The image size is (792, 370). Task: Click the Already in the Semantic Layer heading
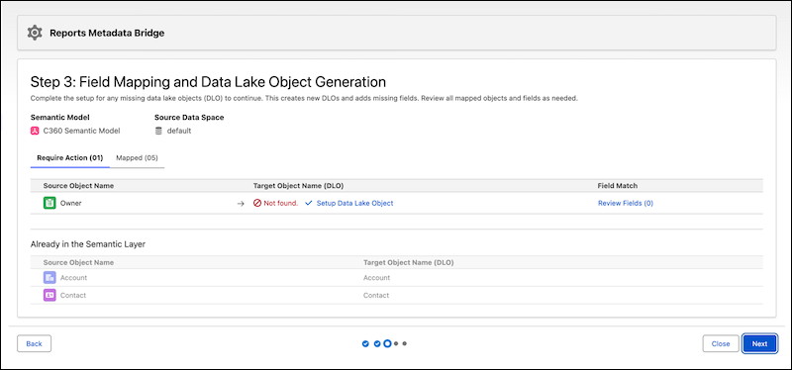pyautogui.click(x=88, y=244)
